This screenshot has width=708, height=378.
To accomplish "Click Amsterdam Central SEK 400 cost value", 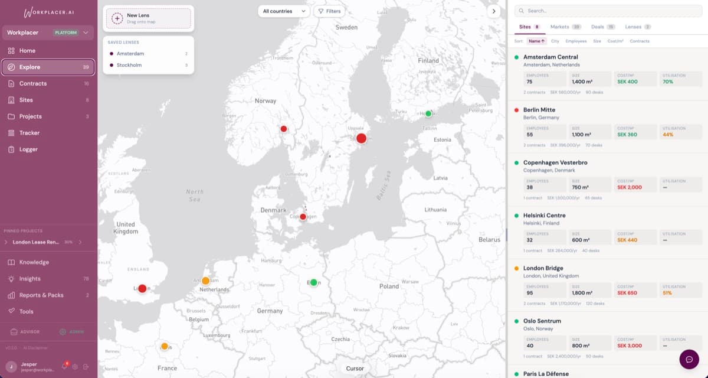I will [627, 82].
